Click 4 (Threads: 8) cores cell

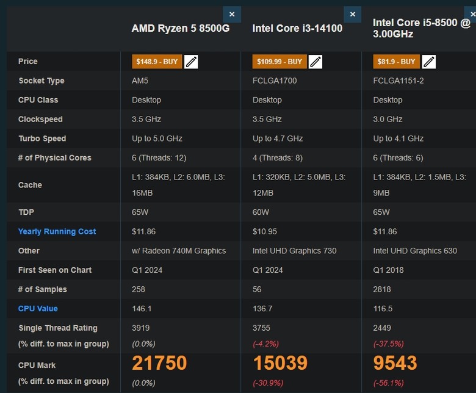pyautogui.click(x=278, y=158)
